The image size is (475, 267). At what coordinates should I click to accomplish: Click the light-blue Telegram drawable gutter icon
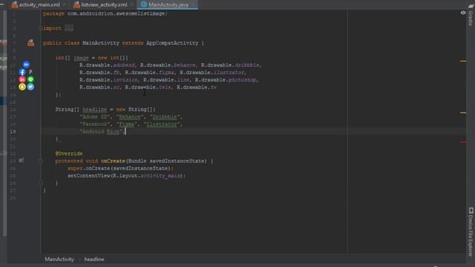[x=30, y=87]
